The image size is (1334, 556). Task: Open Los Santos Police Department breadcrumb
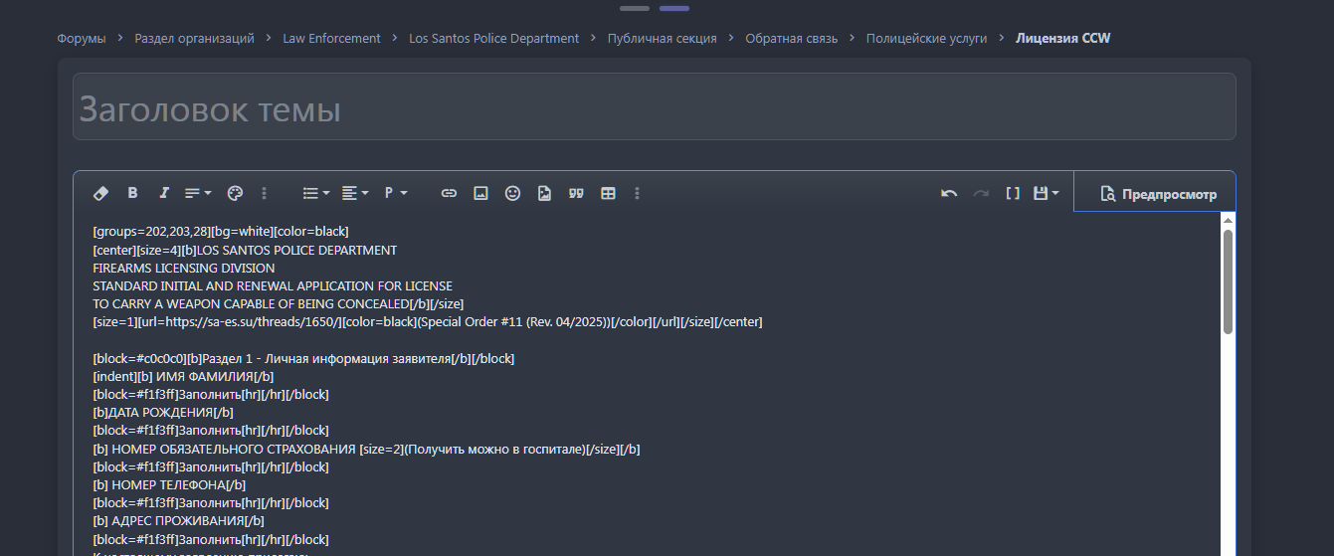tap(493, 38)
